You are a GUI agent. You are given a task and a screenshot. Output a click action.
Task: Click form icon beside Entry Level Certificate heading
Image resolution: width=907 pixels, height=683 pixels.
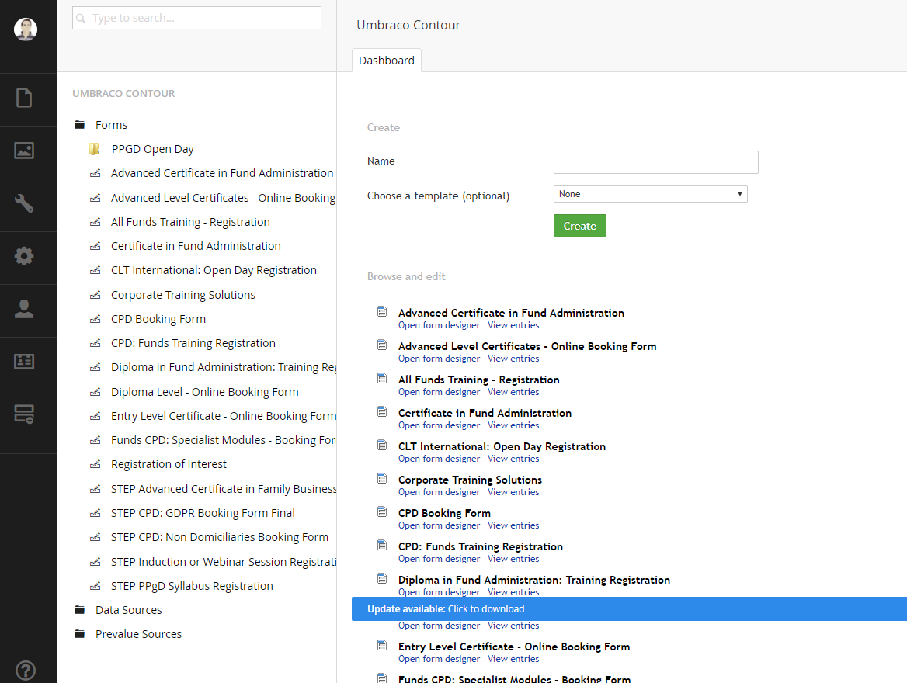point(382,646)
